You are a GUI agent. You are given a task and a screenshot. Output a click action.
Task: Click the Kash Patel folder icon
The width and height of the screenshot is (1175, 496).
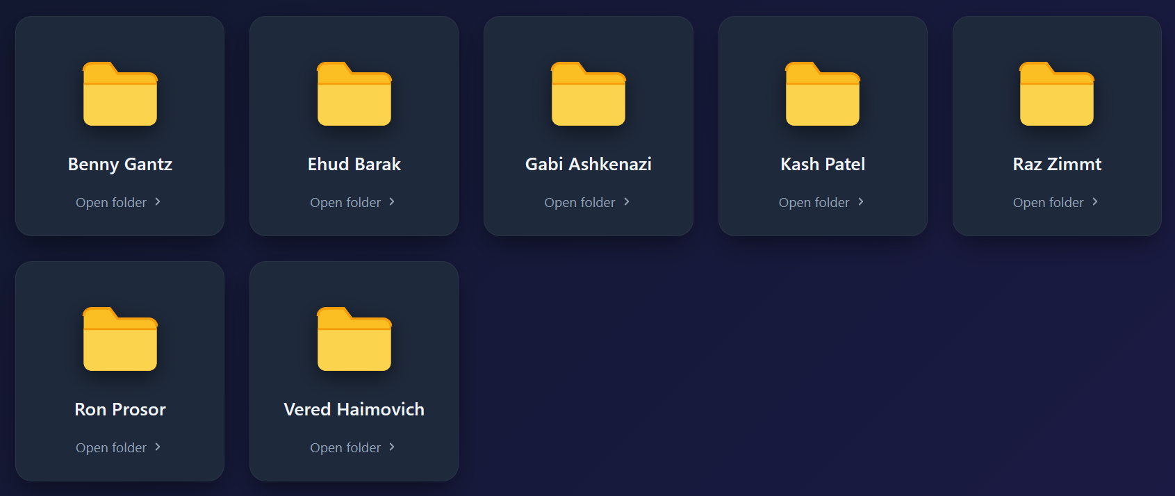(823, 94)
